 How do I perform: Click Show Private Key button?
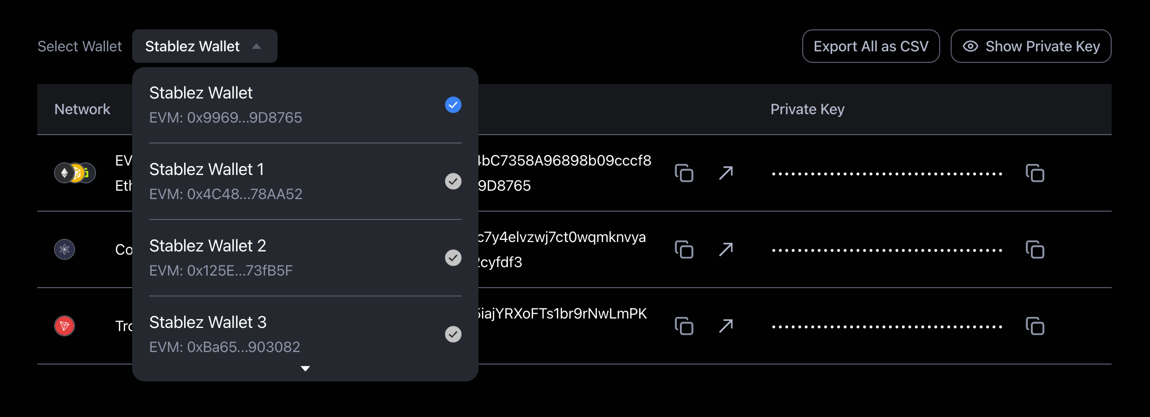[x=1031, y=46]
